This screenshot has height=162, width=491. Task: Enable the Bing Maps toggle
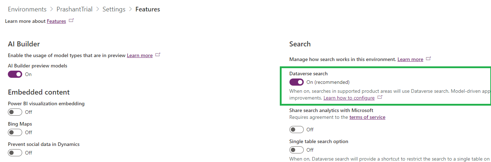(15, 132)
